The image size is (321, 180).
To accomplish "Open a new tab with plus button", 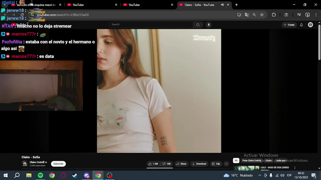I will (x=236, y=5).
